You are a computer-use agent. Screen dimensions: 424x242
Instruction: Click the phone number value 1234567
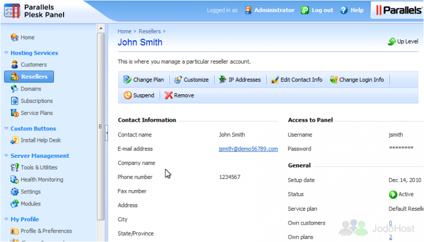click(229, 177)
